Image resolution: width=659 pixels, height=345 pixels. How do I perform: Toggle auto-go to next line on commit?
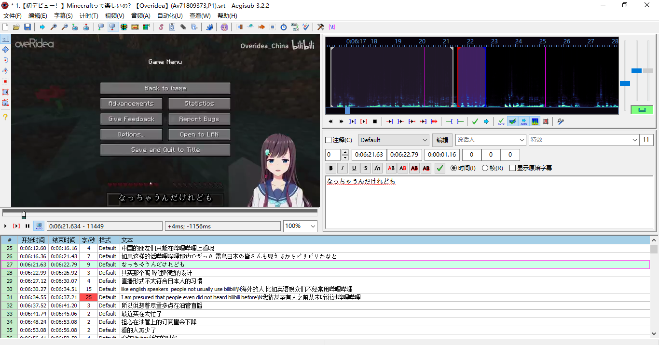(x=512, y=121)
